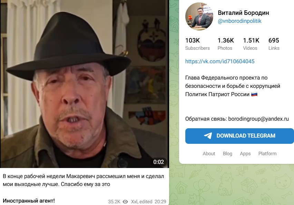Open the Blog footer link
This screenshot has width=294, height=205.
point(227,153)
